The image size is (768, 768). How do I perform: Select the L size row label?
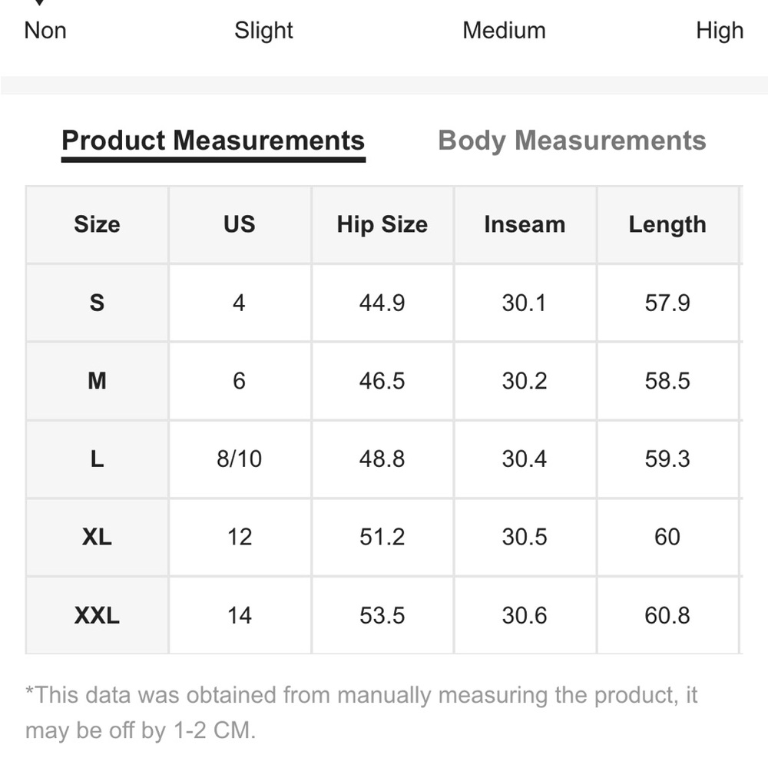click(97, 459)
